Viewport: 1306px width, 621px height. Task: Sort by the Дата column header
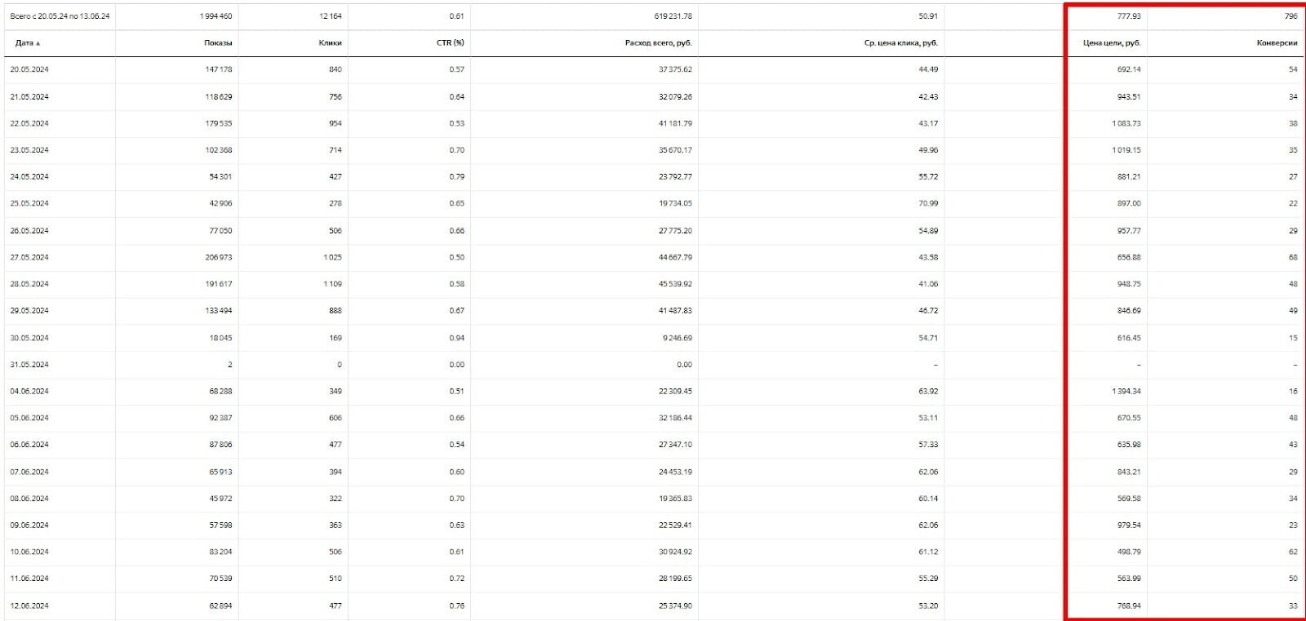point(27,43)
